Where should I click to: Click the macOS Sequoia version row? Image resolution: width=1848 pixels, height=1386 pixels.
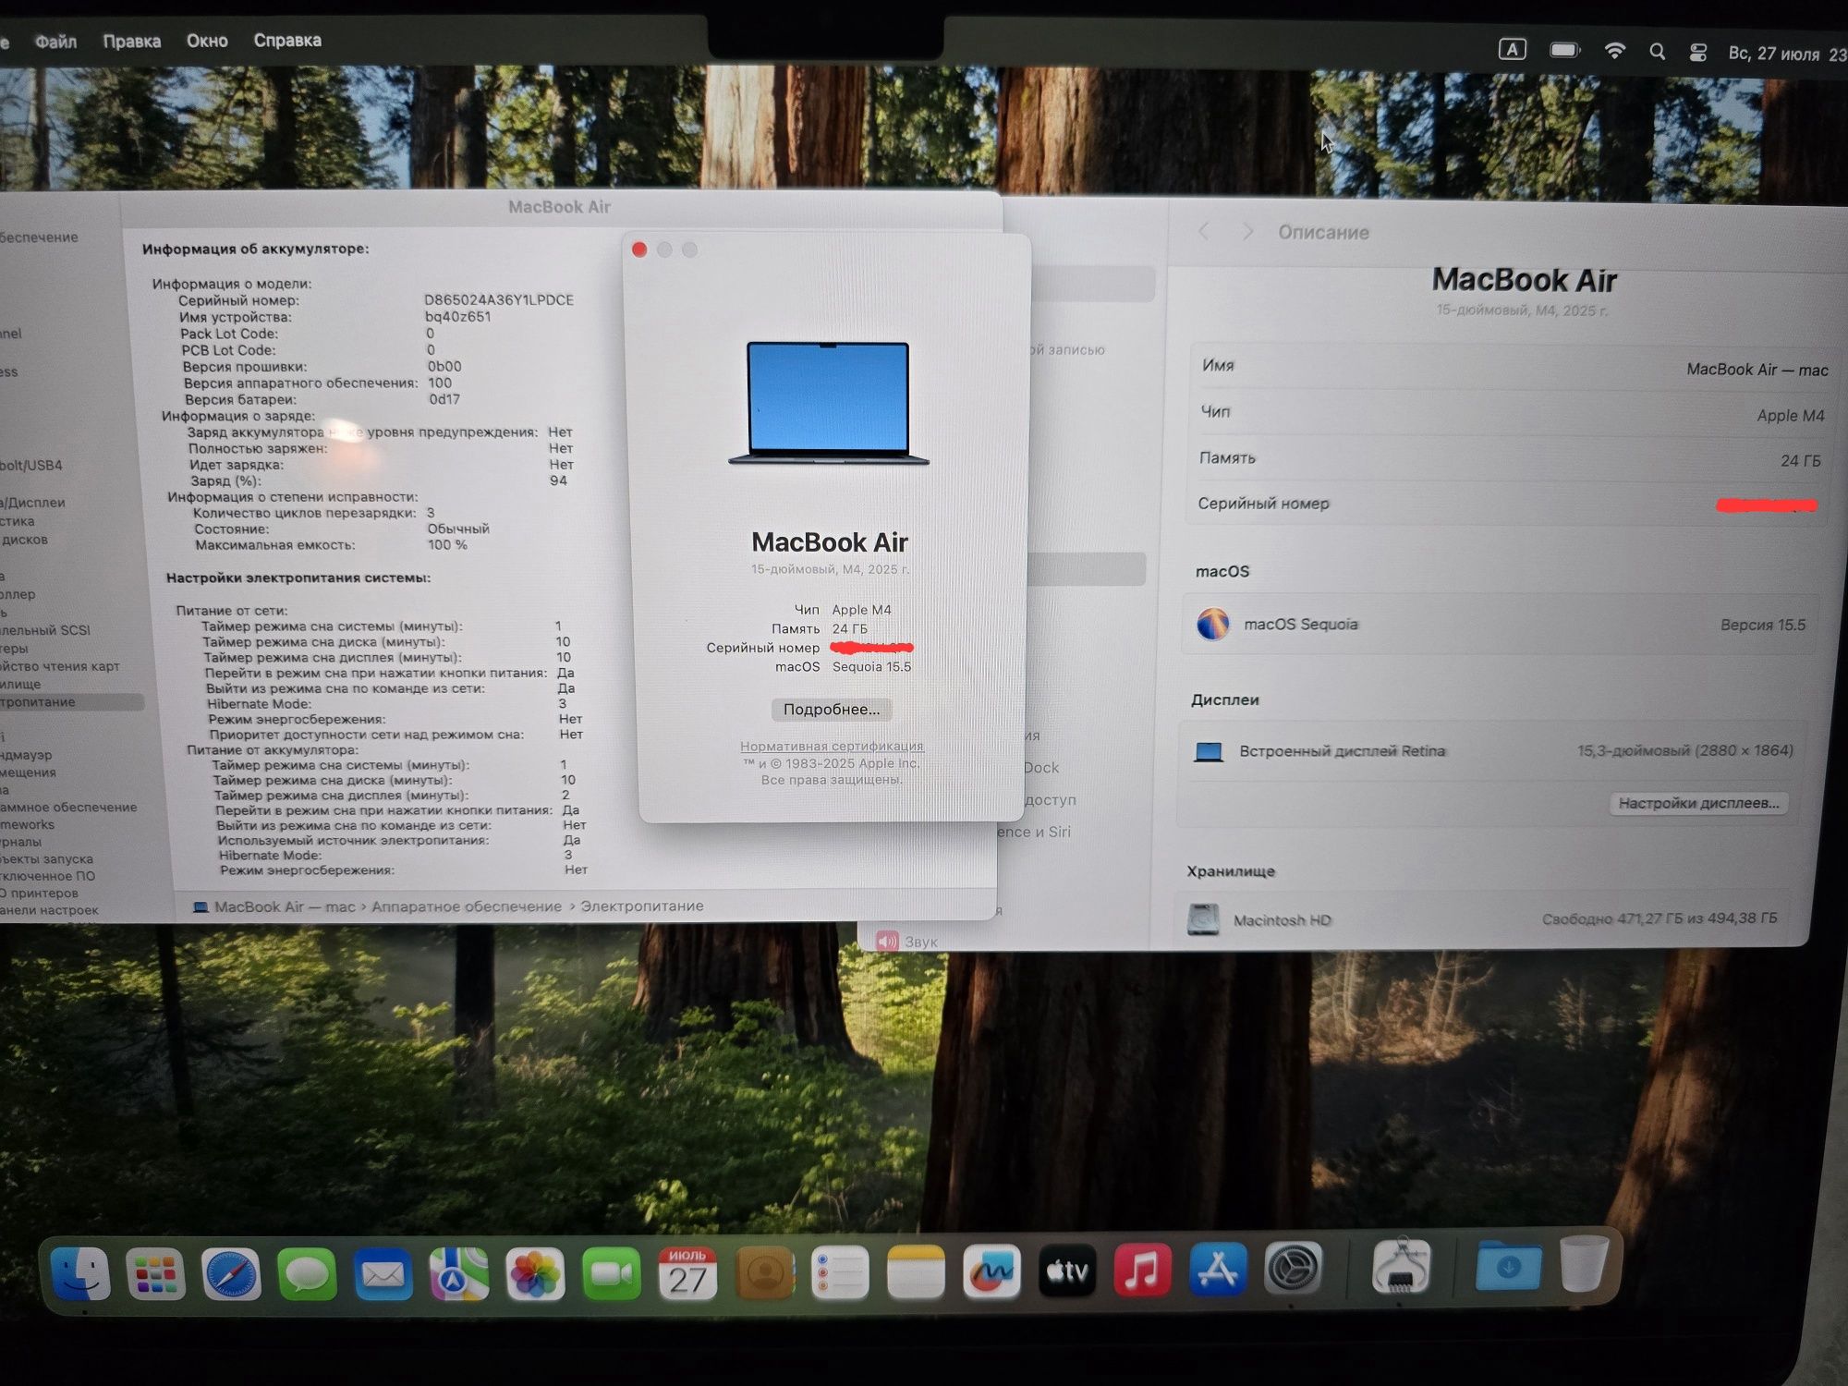[x=1501, y=625]
